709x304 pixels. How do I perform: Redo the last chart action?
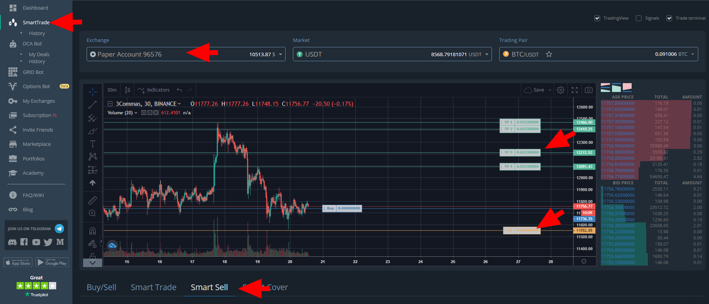click(x=189, y=90)
